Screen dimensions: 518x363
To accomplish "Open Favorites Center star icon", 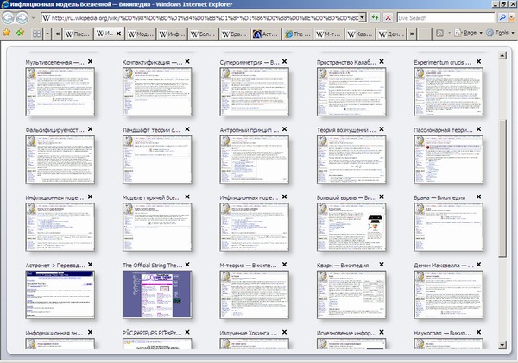I will pyautogui.click(x=7, y=33).
